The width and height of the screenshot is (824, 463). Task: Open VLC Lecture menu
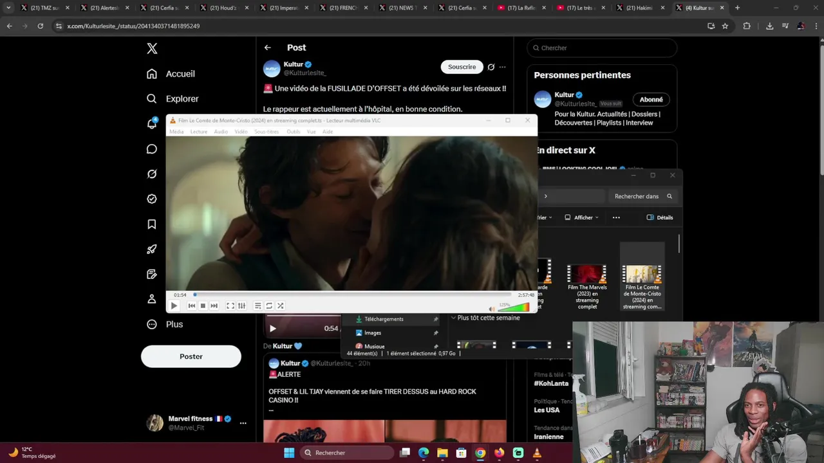(x=199, y=132)
